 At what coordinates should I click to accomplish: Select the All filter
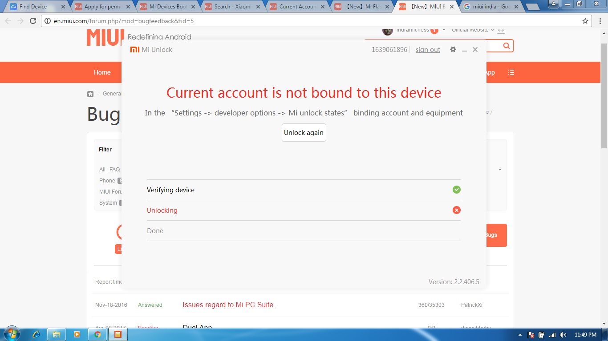(x=102, y=170)
